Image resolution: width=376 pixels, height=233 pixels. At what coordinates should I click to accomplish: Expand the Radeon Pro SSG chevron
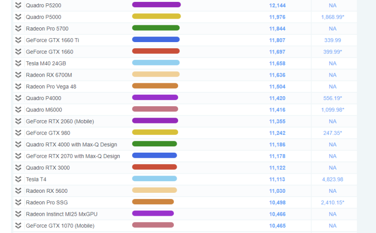point(18,202)
